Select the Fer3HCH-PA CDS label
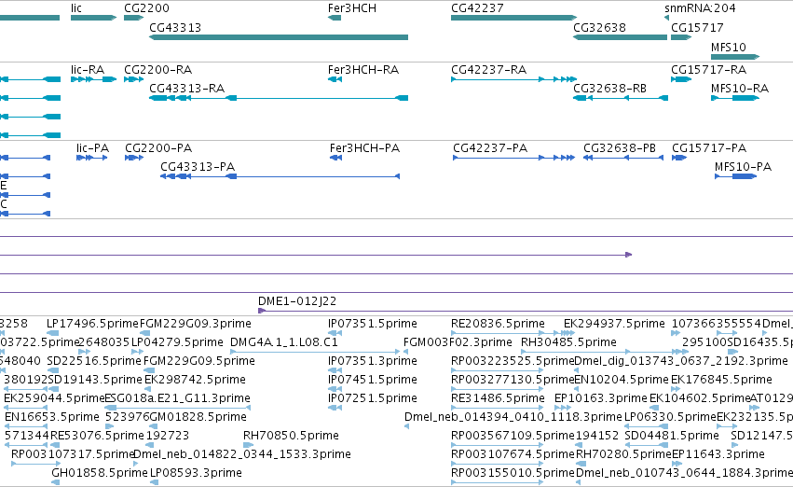The image size is (793, 487). point(364,147)
